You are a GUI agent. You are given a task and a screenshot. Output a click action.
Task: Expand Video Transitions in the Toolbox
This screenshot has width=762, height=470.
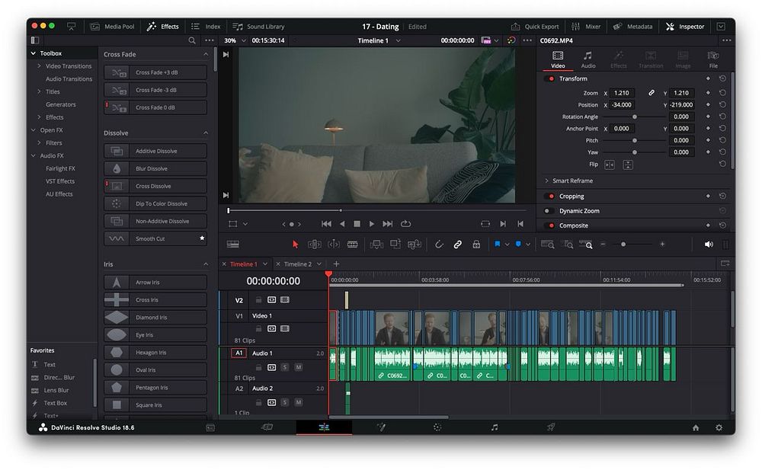tap(39, 66)
